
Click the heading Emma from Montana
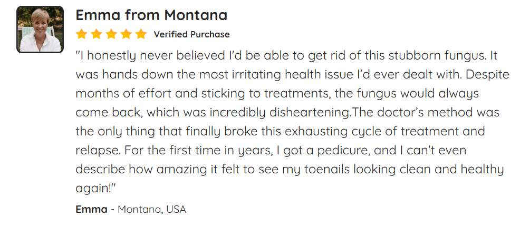151,15
